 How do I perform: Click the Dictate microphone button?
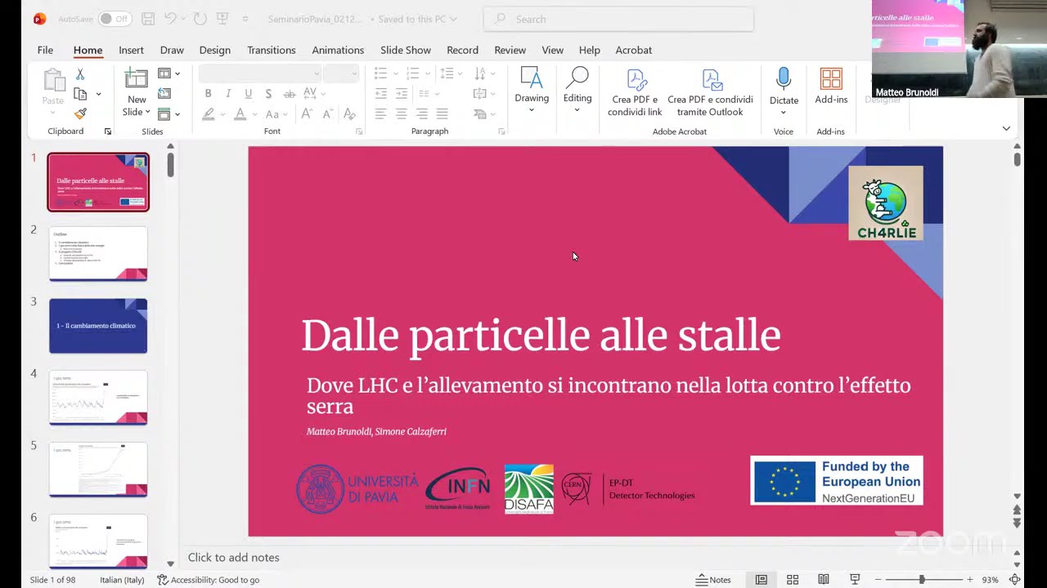tap(784, 86)
